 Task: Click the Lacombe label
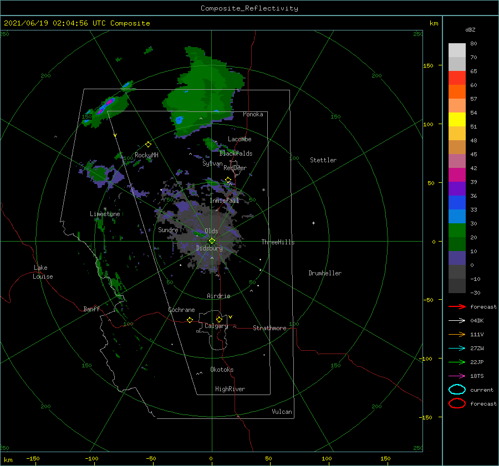click(240, 139)
